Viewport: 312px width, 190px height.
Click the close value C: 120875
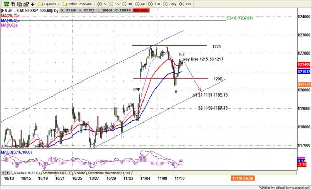point(123,10)
